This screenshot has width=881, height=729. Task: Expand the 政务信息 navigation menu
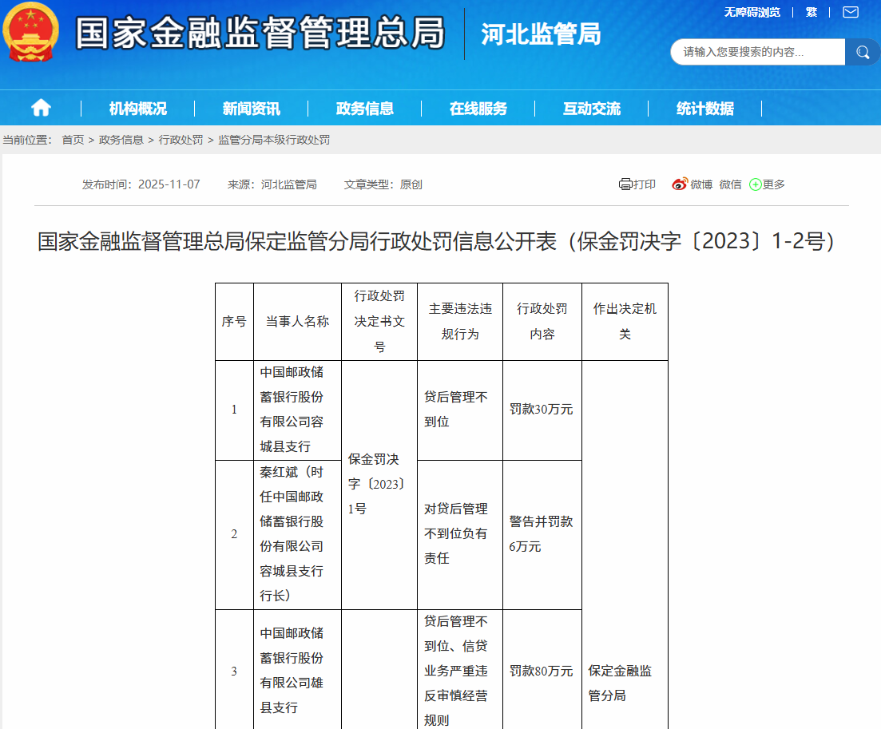[x=365, y=109]
